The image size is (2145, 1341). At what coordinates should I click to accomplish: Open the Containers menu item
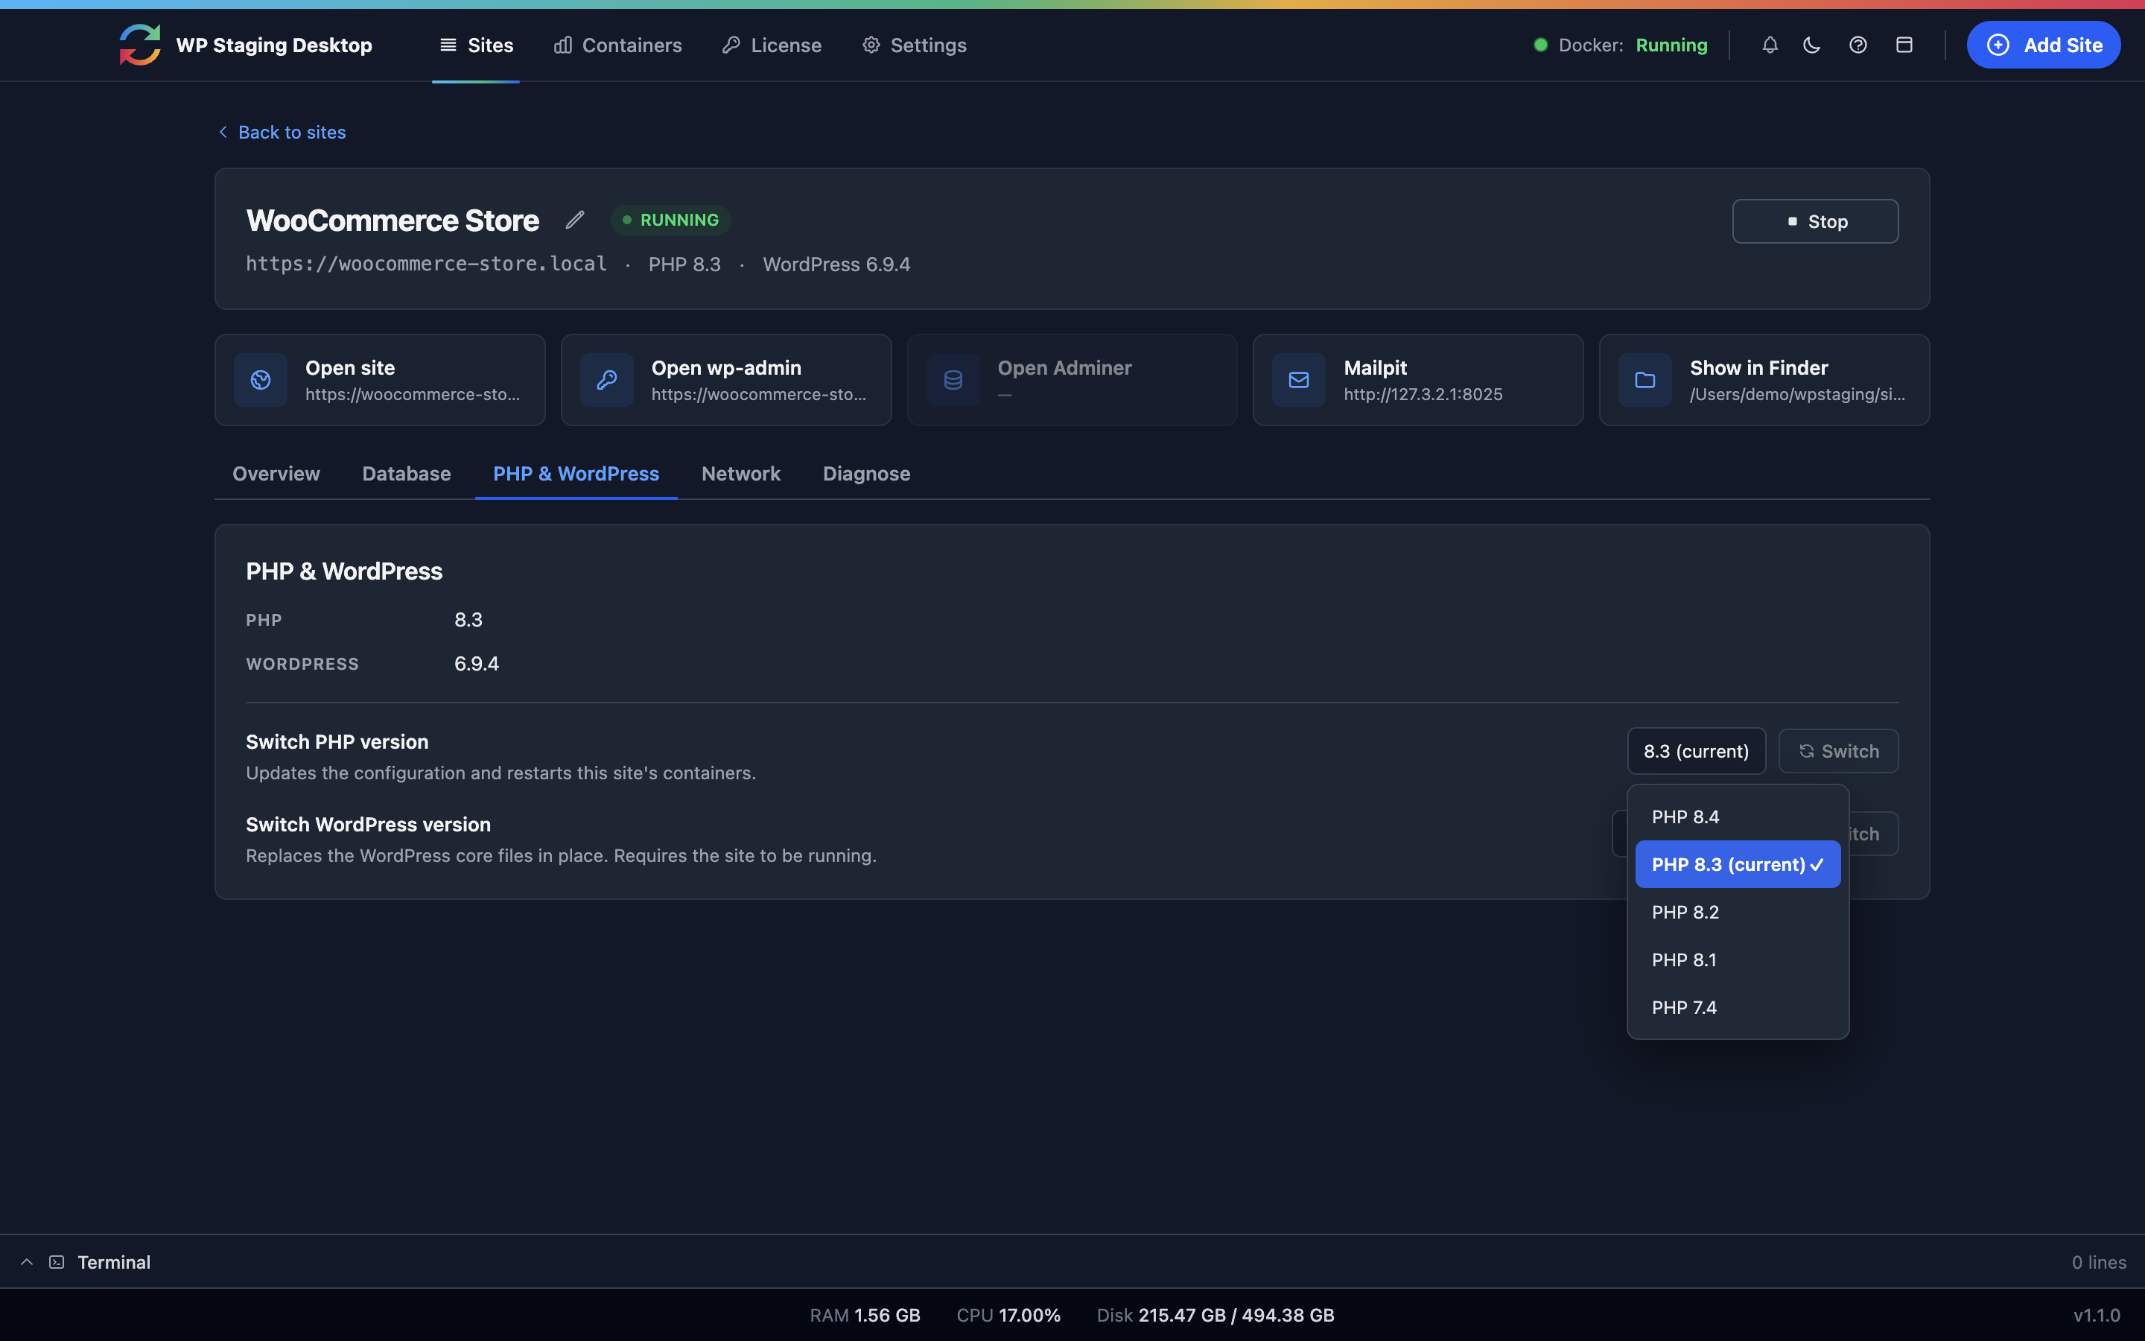(617, 45)
